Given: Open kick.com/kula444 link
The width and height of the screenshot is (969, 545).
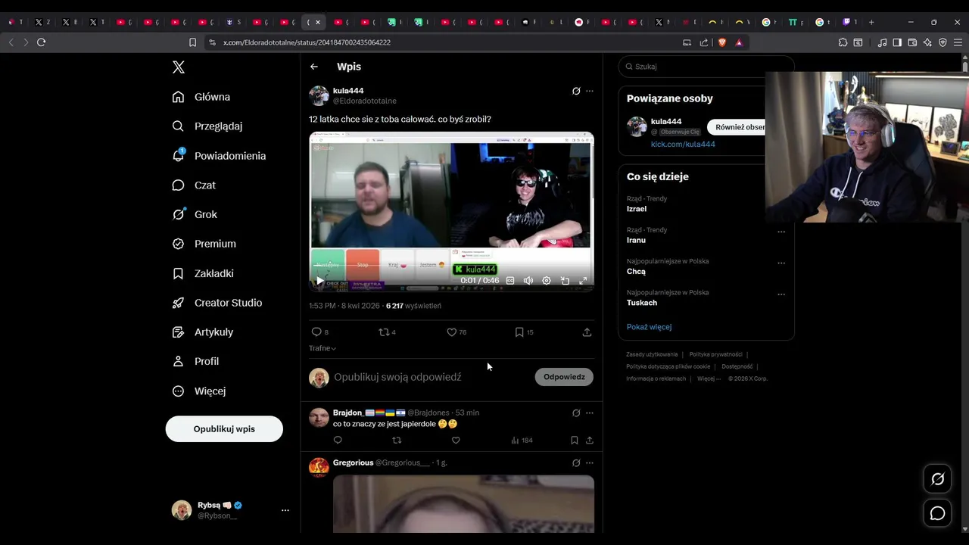Looking at the screenshot, I should coord(683,145).
